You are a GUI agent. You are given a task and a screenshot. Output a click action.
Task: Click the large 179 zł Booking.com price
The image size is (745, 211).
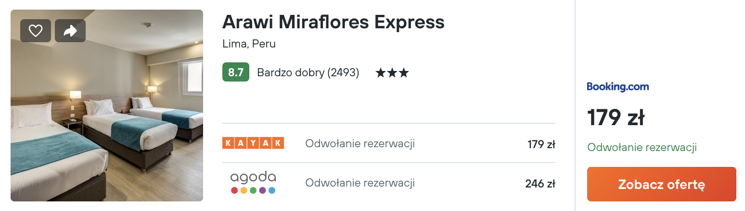click(x=616, y=118)
